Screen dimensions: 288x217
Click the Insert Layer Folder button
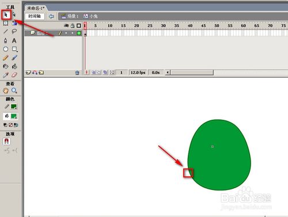tap(41, 73)
